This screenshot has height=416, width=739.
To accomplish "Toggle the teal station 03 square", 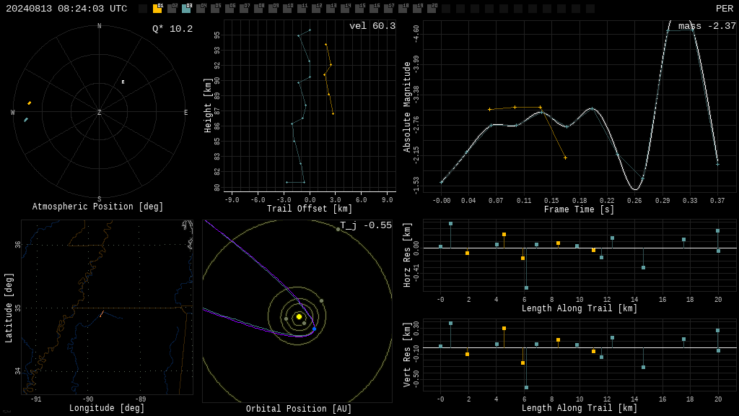I will coord(186,9).
